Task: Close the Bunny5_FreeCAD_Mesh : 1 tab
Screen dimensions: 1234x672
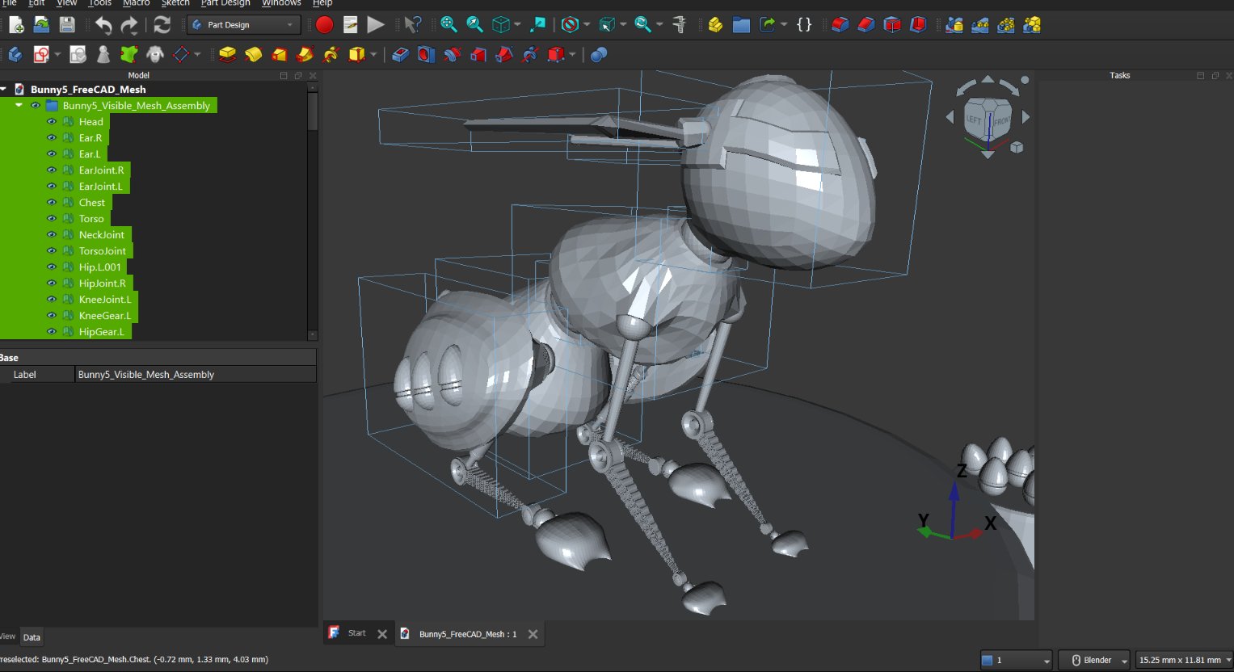Action: [x=533, y=634]
